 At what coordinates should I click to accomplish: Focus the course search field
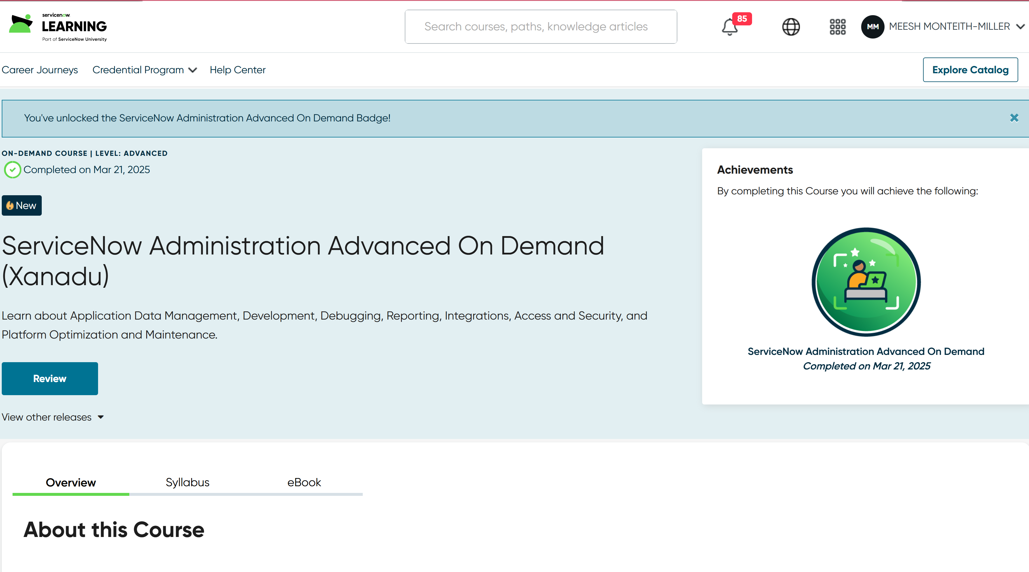click(540, 27)
